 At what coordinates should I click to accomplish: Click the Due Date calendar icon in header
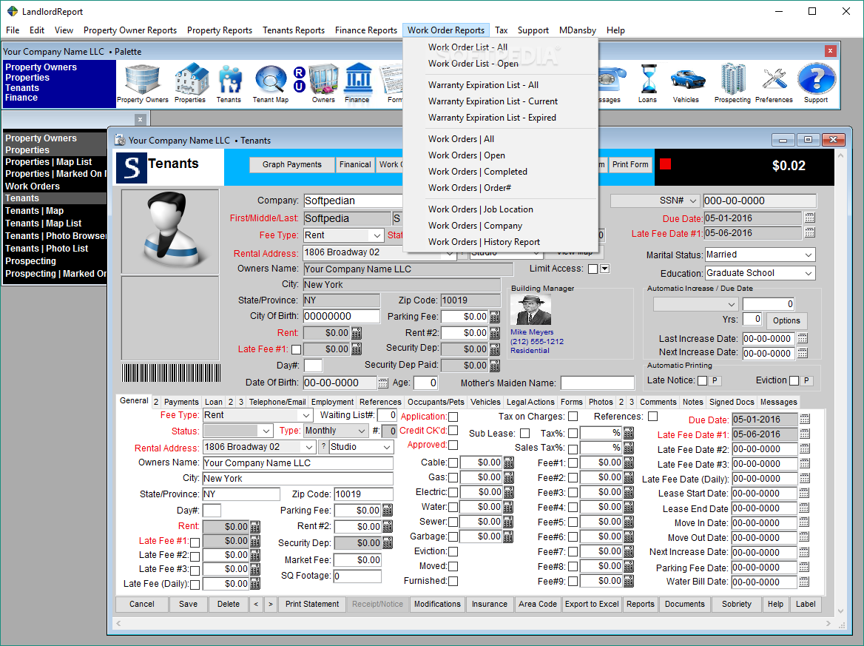(x=809, y=218)
